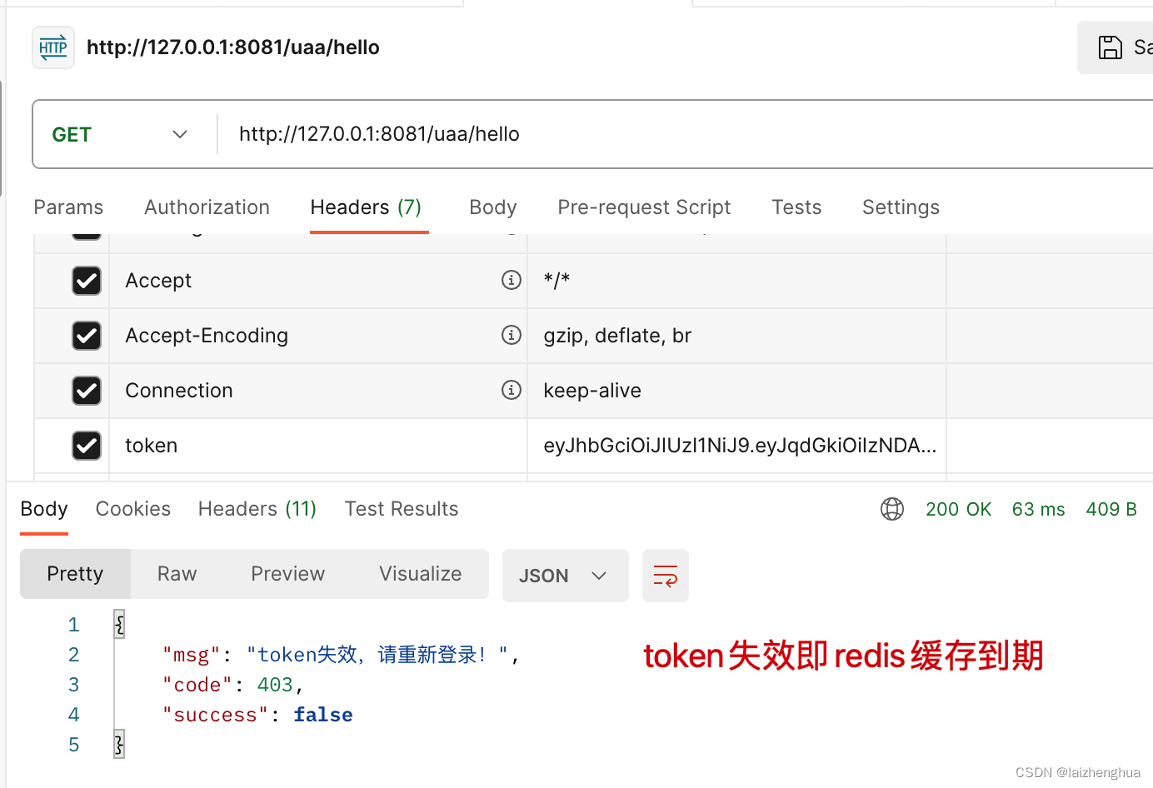Screen dimensions: 1153x788
Task: Click the Accept-Encoding key cell
Action: (318, 336)
